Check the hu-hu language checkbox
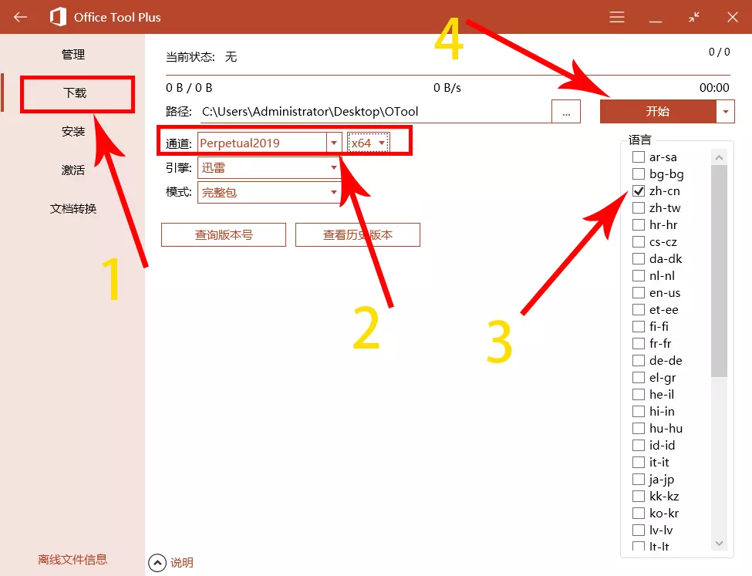The image size is (752, 576). (x=639, y=428)
